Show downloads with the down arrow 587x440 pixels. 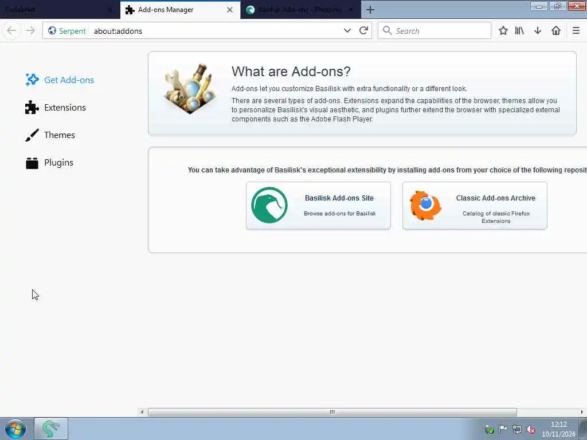click(x=538, y=31)
